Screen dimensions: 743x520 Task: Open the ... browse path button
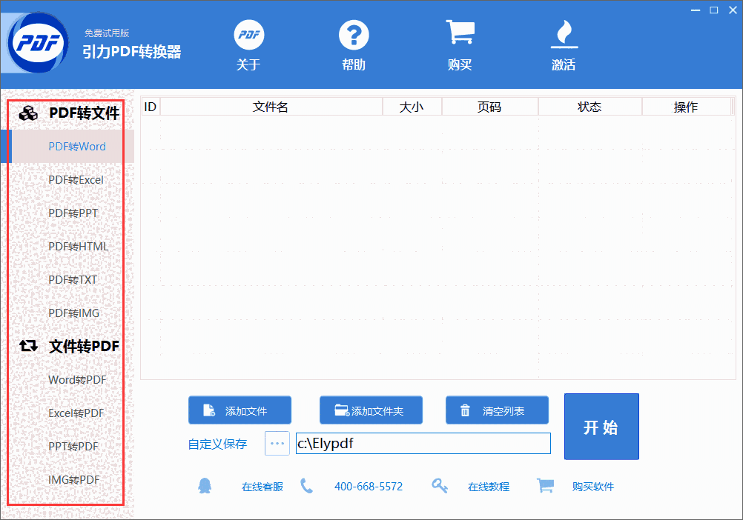(x=276, y=443)
